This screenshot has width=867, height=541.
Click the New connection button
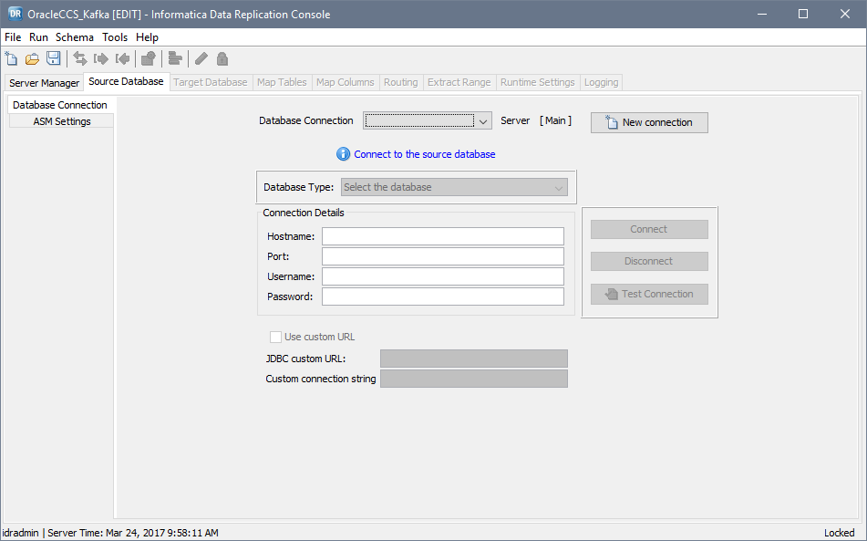[x=649, y=122]
